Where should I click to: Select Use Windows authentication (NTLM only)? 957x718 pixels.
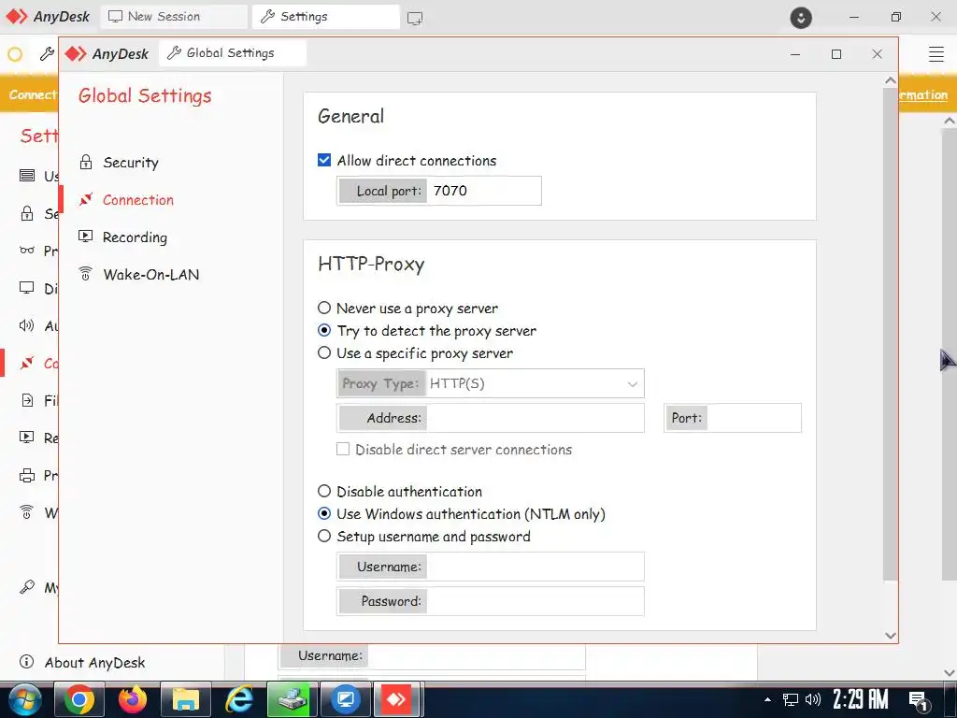[x=324, y=513]
